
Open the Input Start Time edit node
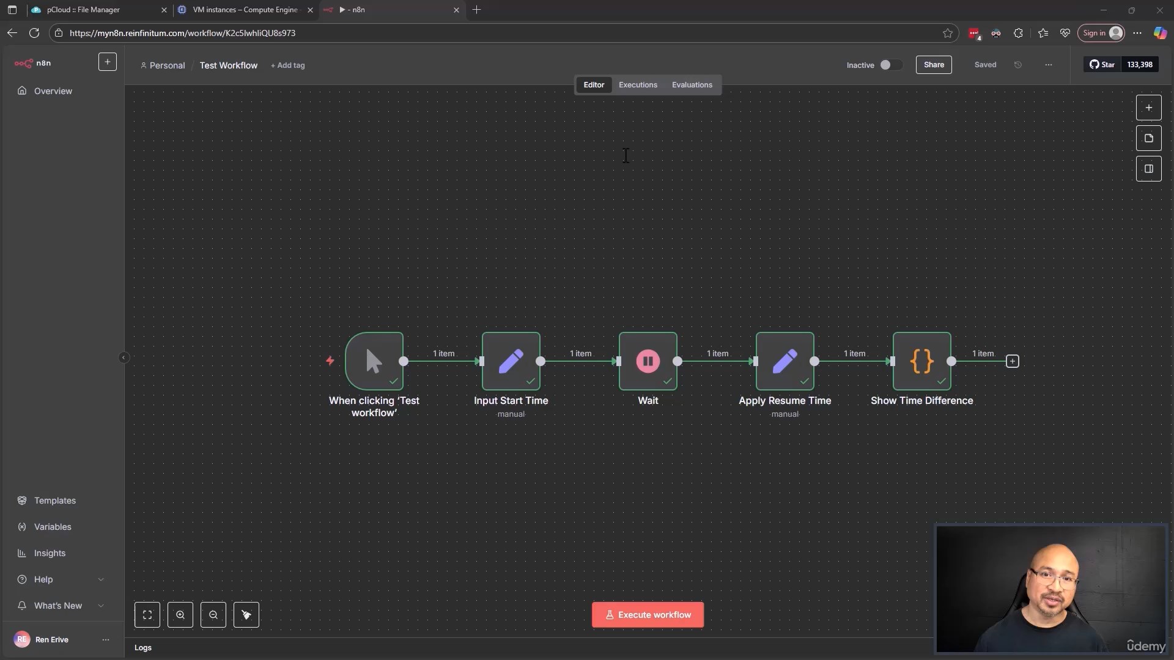coord(511,361)
